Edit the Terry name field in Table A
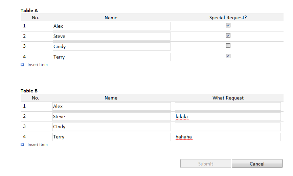Image resolution: width=293 pixels, height=176 pixels. click(x=111, y=57)
